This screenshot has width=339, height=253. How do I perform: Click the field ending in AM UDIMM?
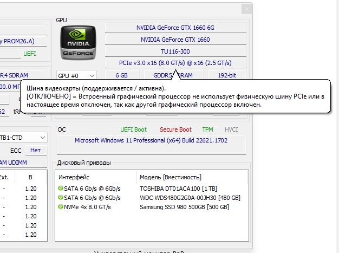click(23, 163)
